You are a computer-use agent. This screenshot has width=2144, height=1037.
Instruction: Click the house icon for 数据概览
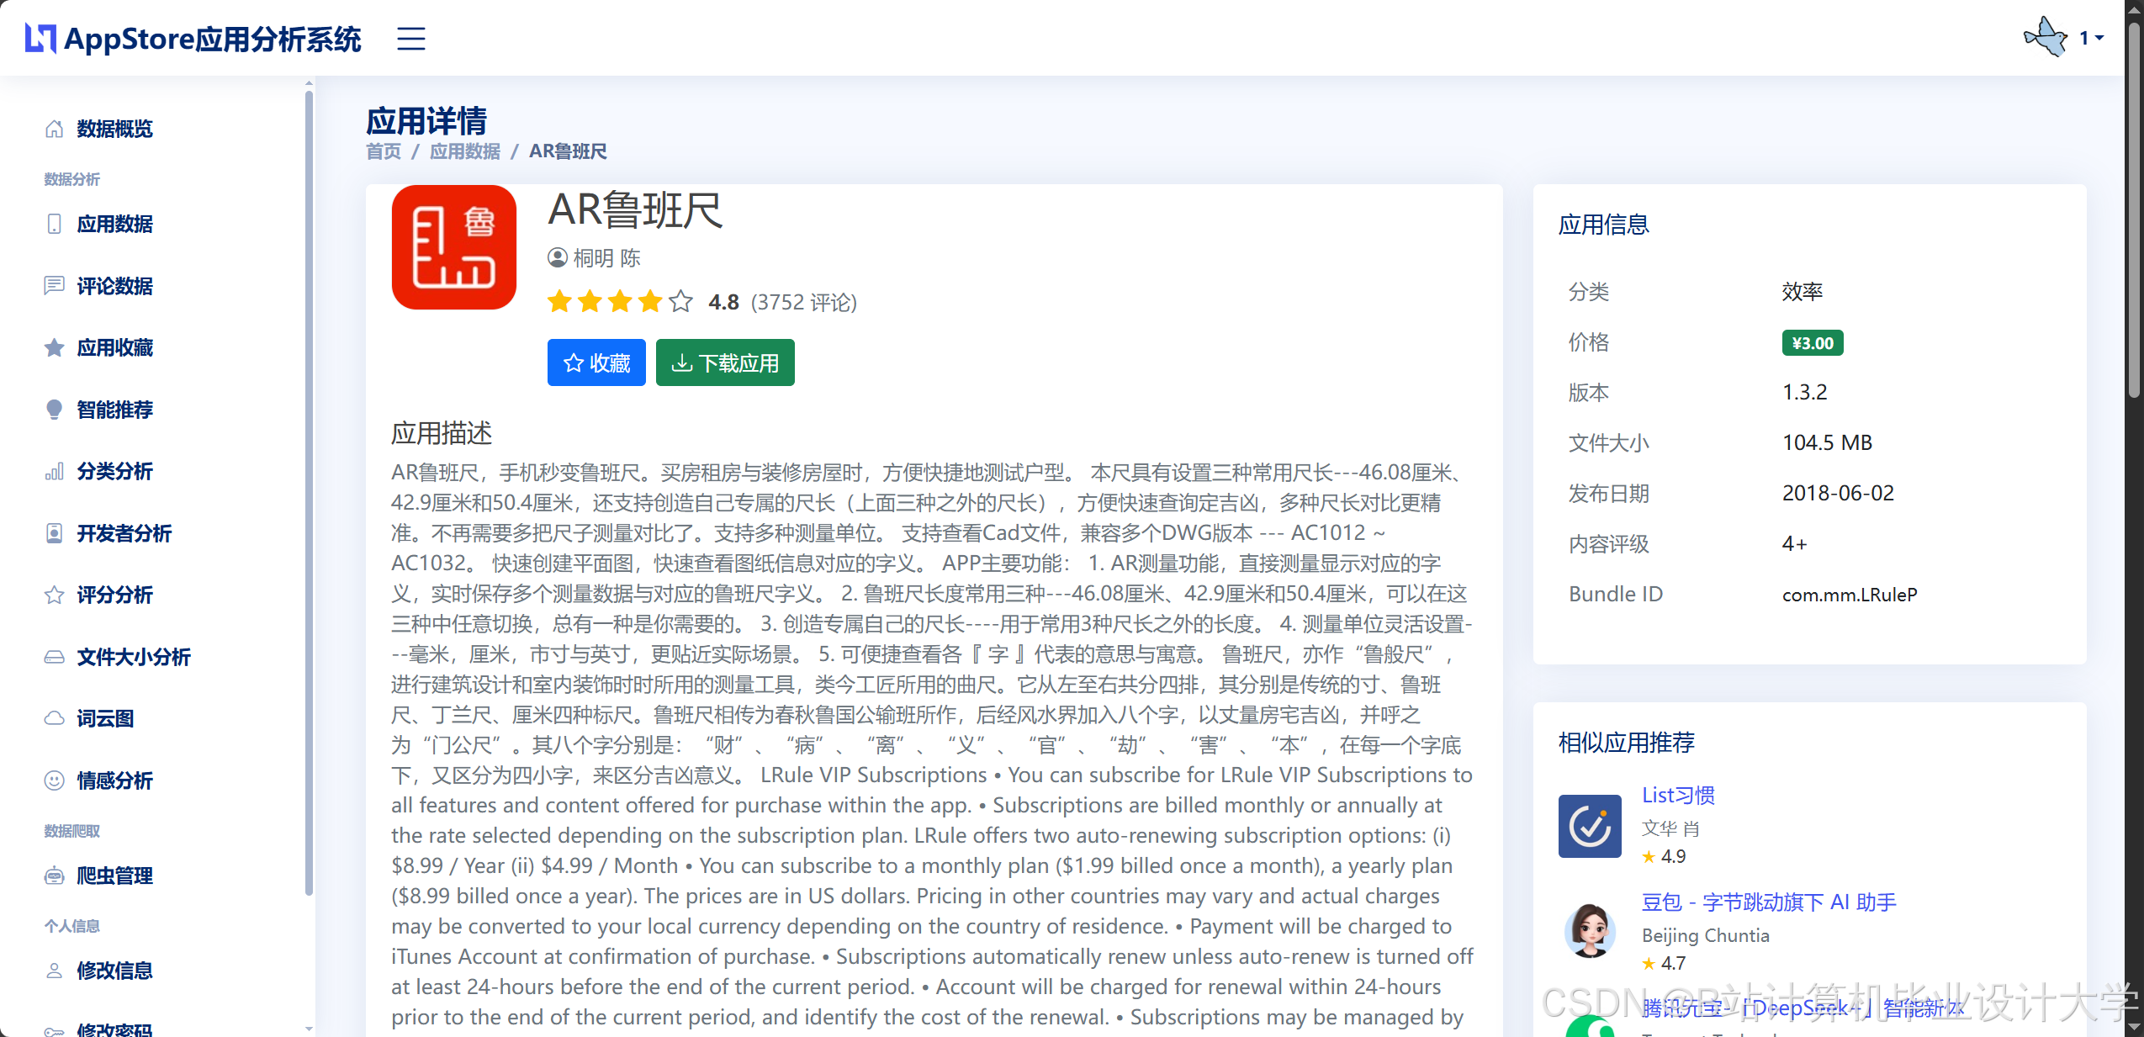(x=54, y=129)
